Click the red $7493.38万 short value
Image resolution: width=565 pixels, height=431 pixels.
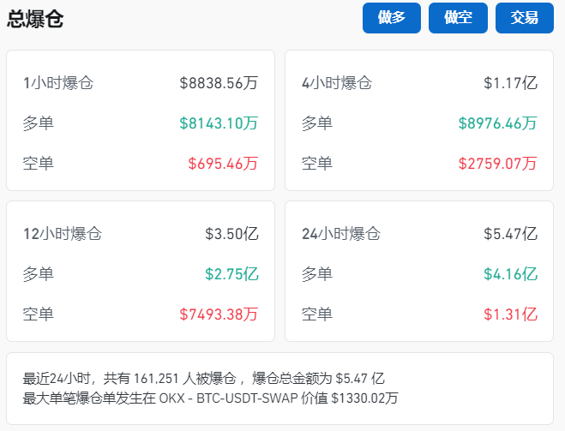[x=219, y=314]
